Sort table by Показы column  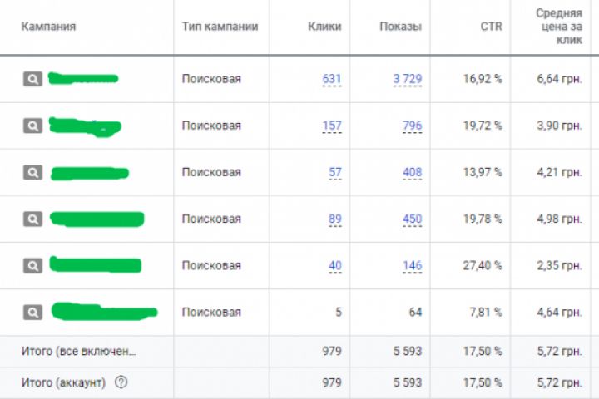[400, 27]
